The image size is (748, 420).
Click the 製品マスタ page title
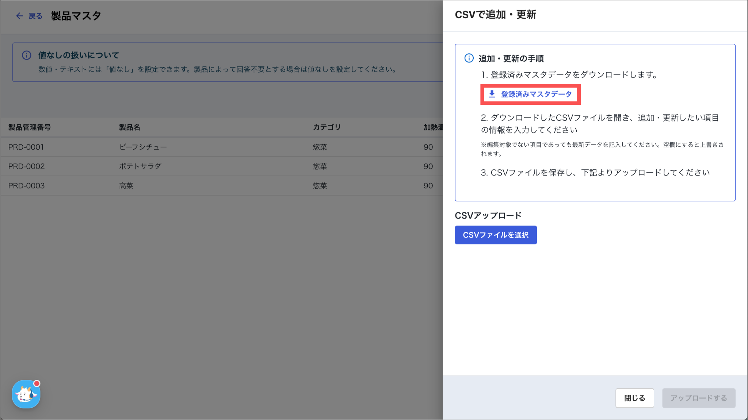pos(76,16)
